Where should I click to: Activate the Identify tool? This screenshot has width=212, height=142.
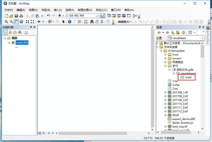pyautogui.click(x=70, y=22)
